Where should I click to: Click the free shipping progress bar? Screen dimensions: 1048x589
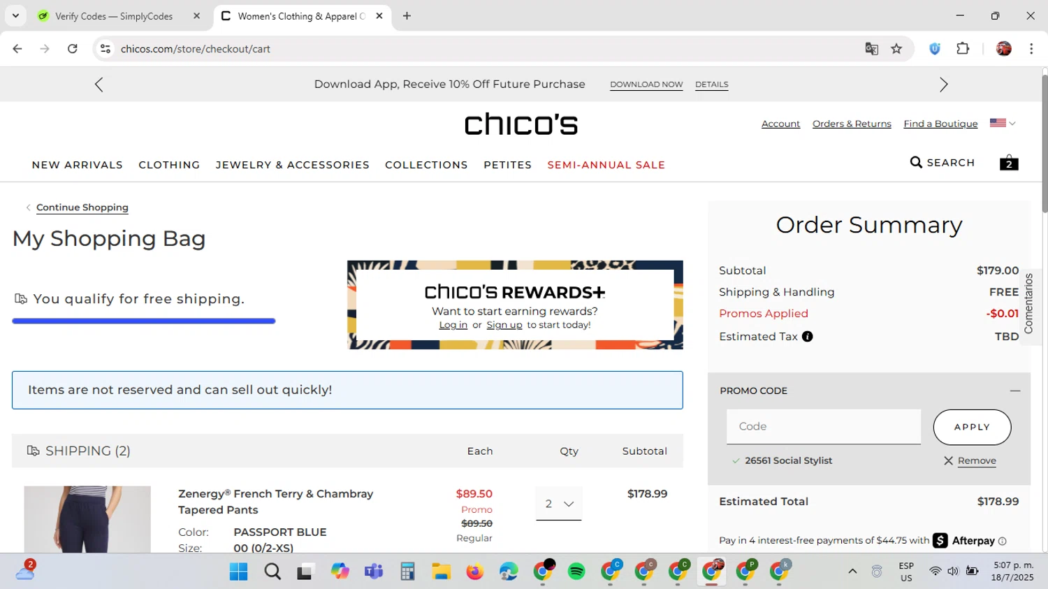point(144,321)
